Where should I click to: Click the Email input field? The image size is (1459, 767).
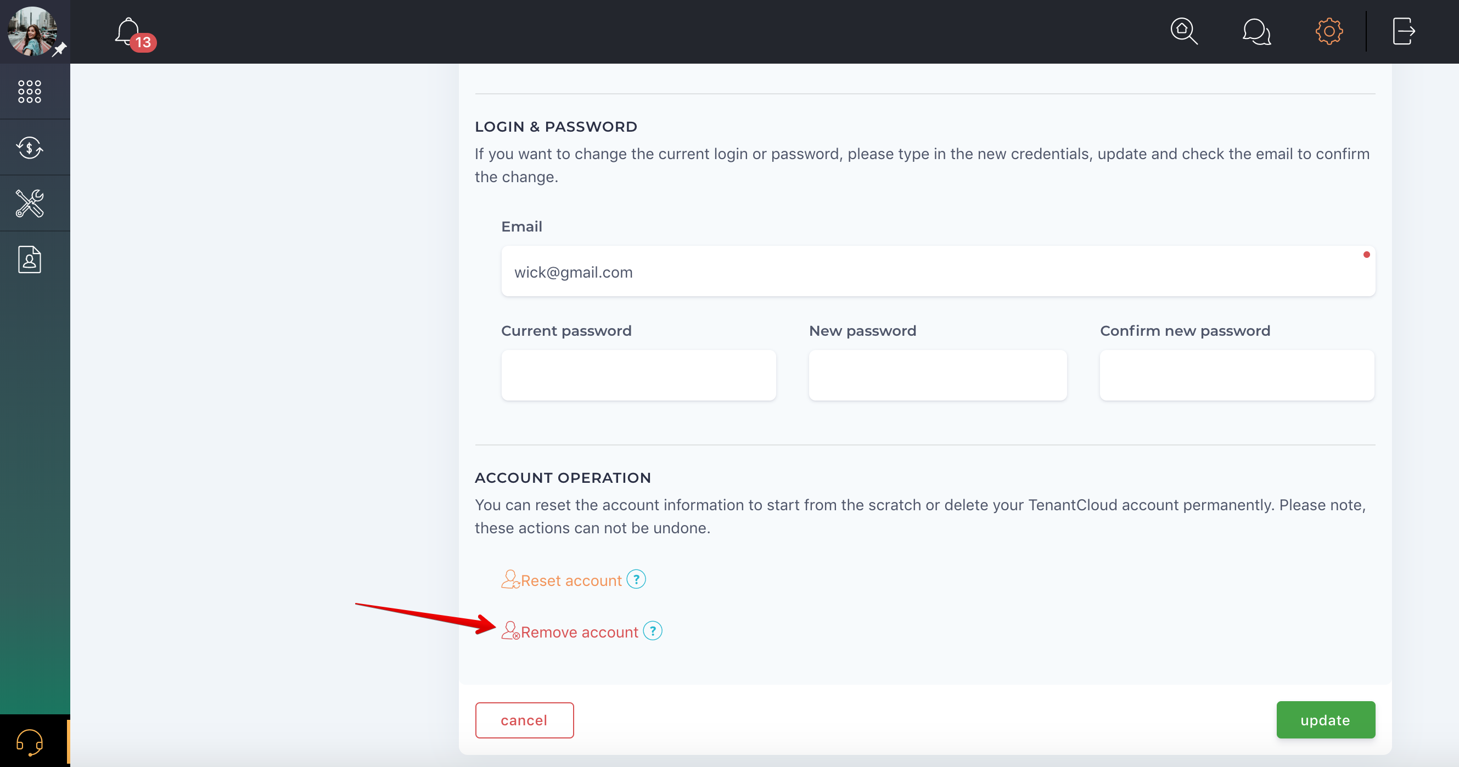938,271
